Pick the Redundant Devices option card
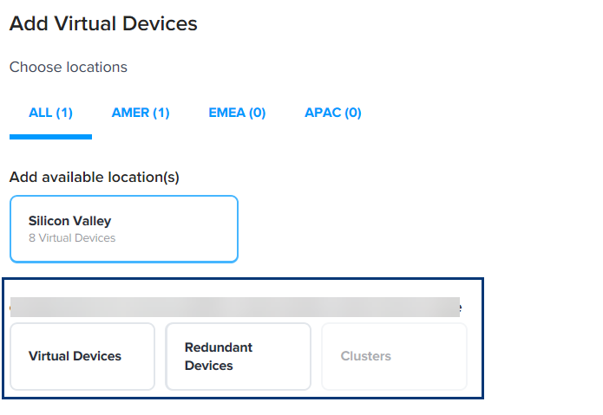Viewport: 603px width, 415px height. pos(238,356)
